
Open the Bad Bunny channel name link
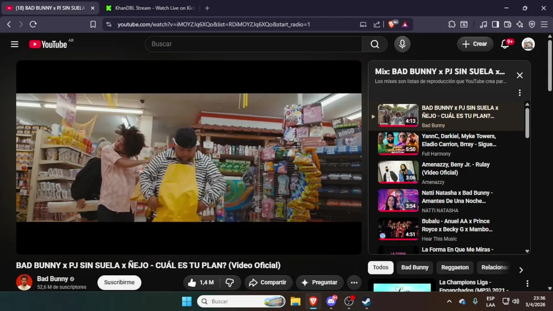[53, 279]
